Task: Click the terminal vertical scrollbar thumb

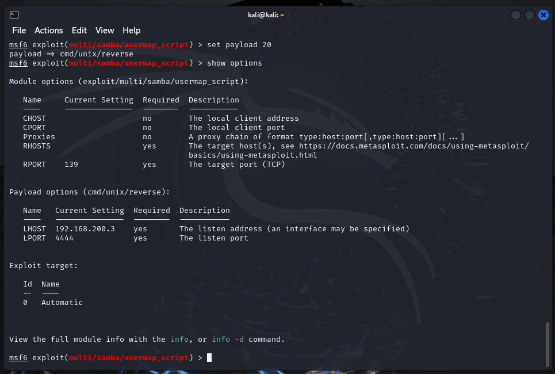Action: pyautogui.click(x=548, y=345)
